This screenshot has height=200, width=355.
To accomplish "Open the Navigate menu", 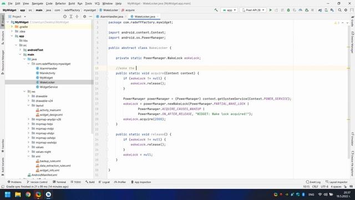I will [37, 3].
